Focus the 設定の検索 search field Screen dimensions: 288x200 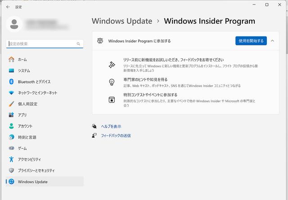coord(45,44)
